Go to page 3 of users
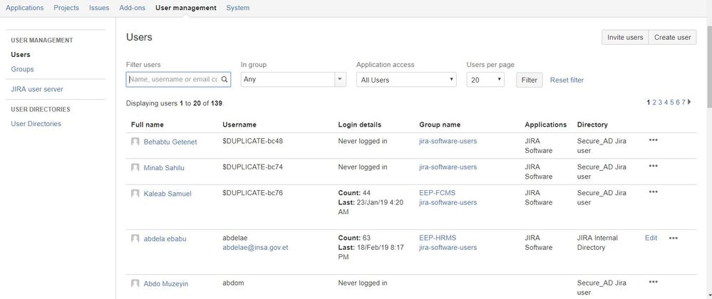 (x=660, y=103)
